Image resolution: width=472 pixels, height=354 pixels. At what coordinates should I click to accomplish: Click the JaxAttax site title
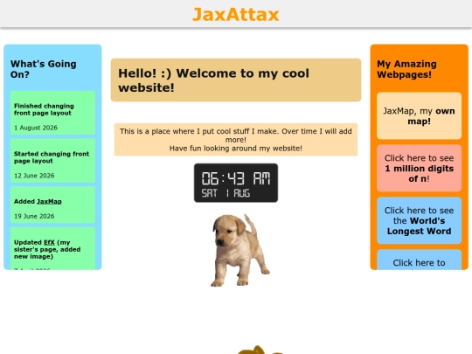click(236, 14)
